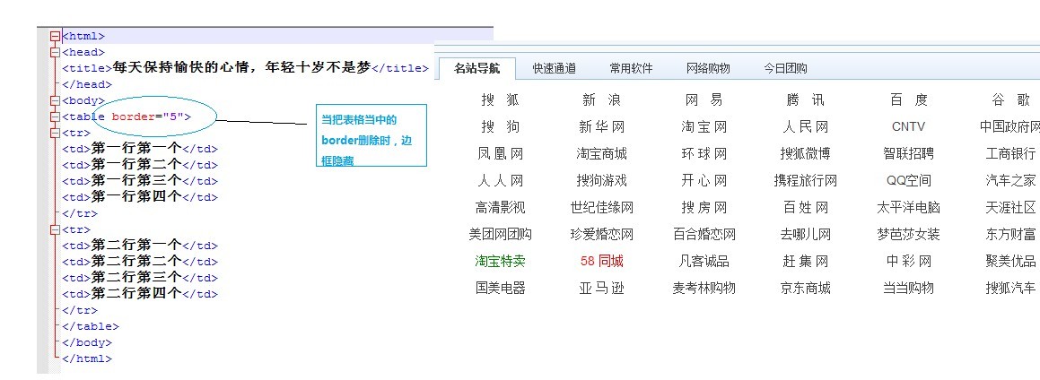Open the 中彩网 link
The width and height of the screenshot is (1040, 380).
pos(908,261)
